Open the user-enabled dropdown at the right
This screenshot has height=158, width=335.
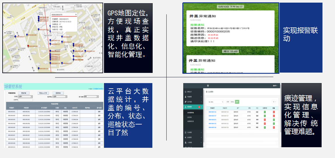point(91,96)
